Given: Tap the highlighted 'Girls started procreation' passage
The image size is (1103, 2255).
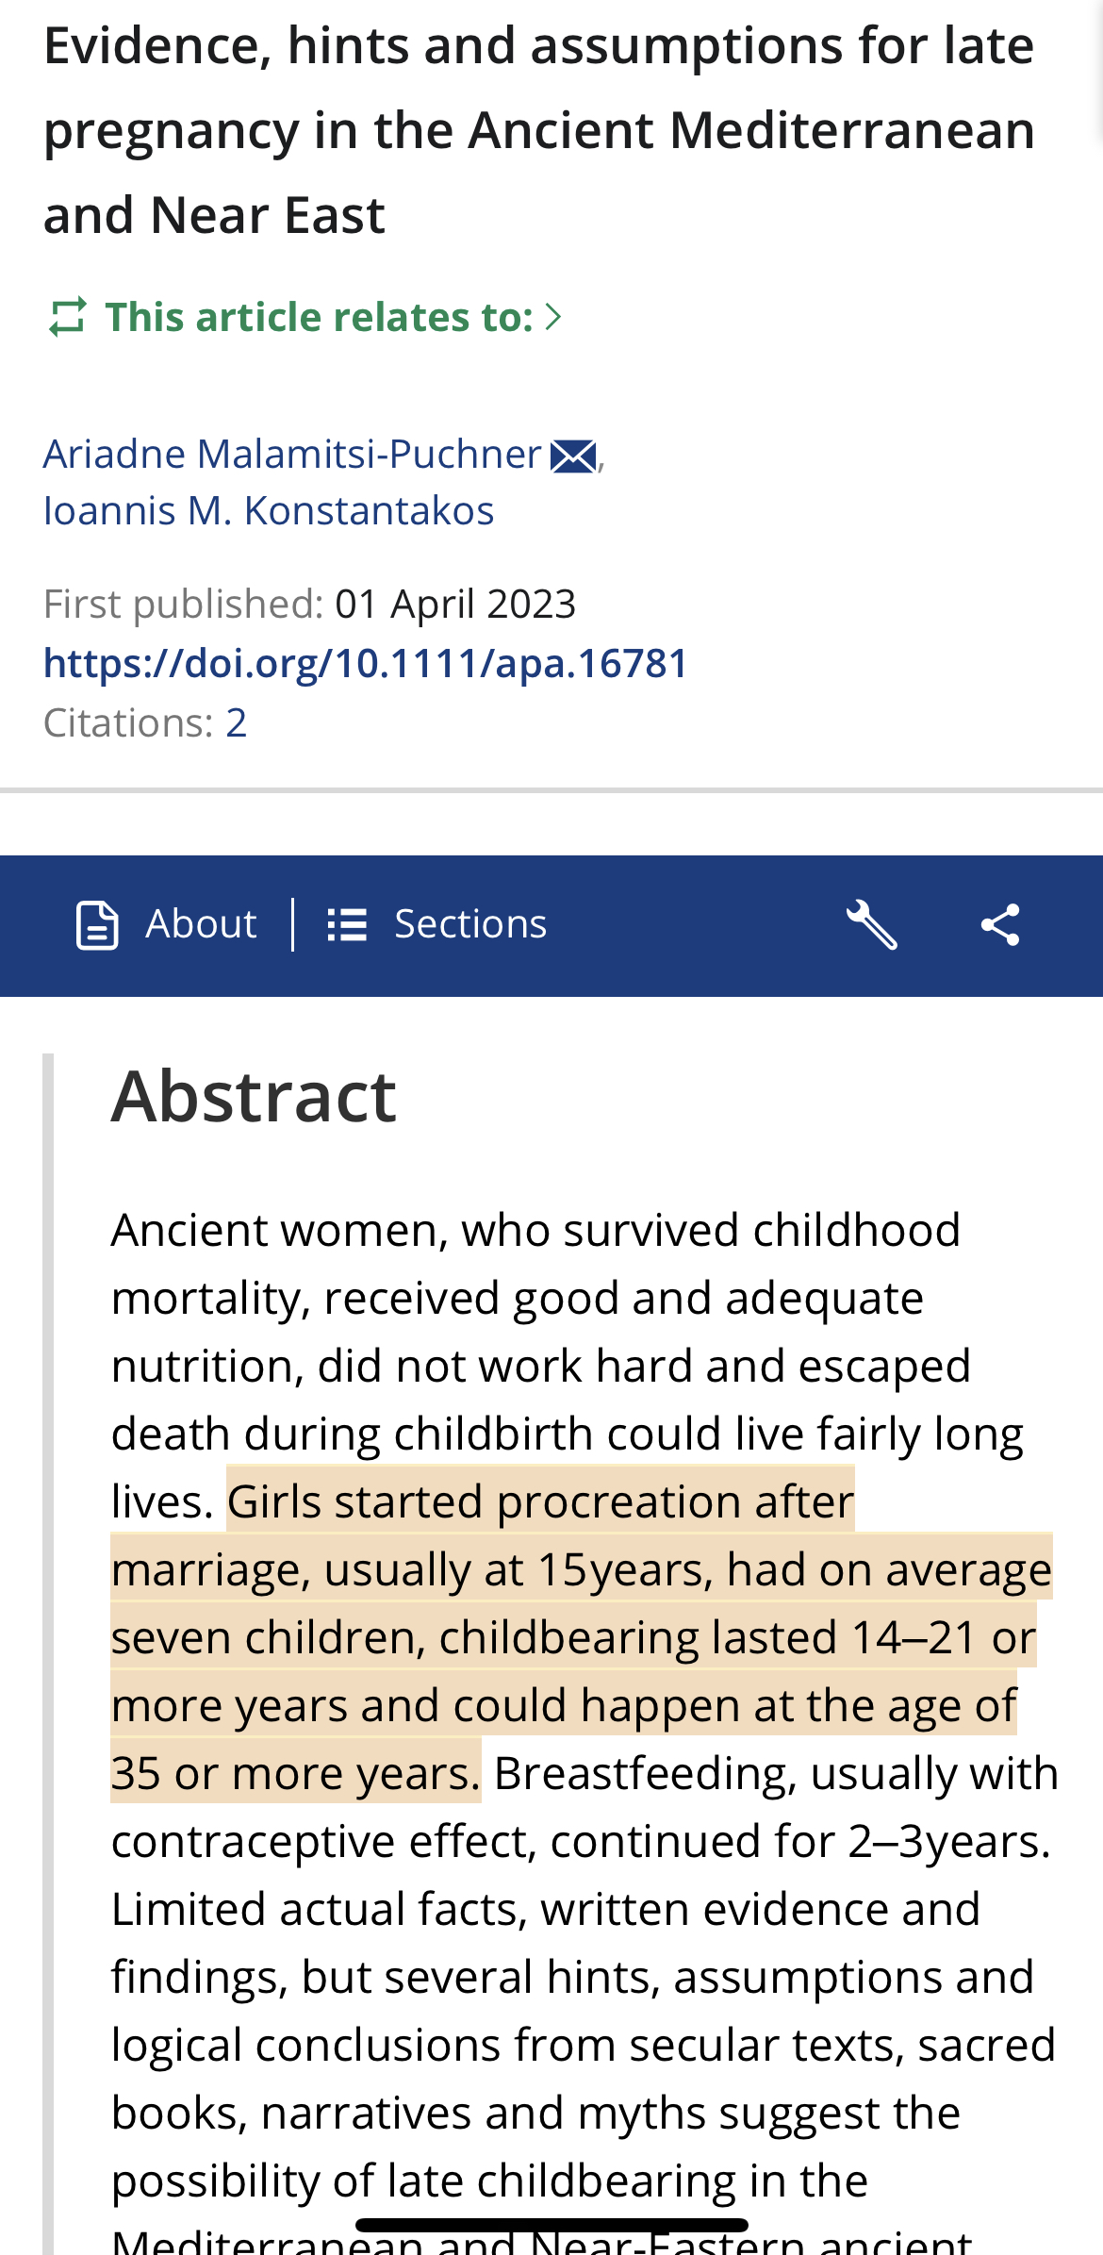Looking at the screenshot, I should pyautogui.click(x=566, y=1637).
